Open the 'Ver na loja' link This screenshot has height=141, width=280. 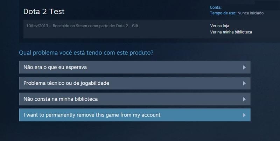pyautogui.click(x=220, y=26)
